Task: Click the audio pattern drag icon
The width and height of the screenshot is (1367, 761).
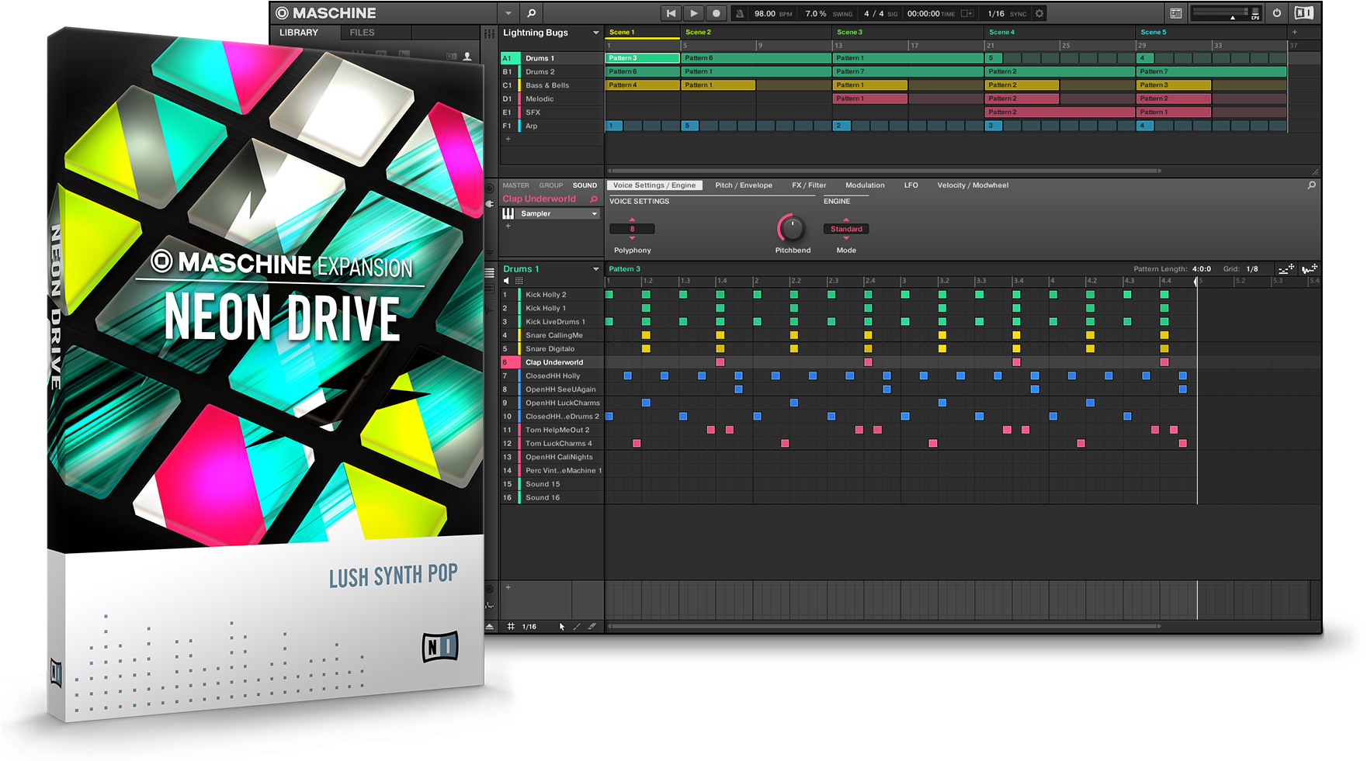Action: click(x=1310, y=268)
